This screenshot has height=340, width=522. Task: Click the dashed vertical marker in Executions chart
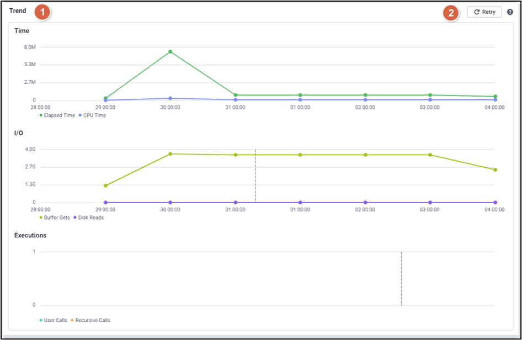401,278
